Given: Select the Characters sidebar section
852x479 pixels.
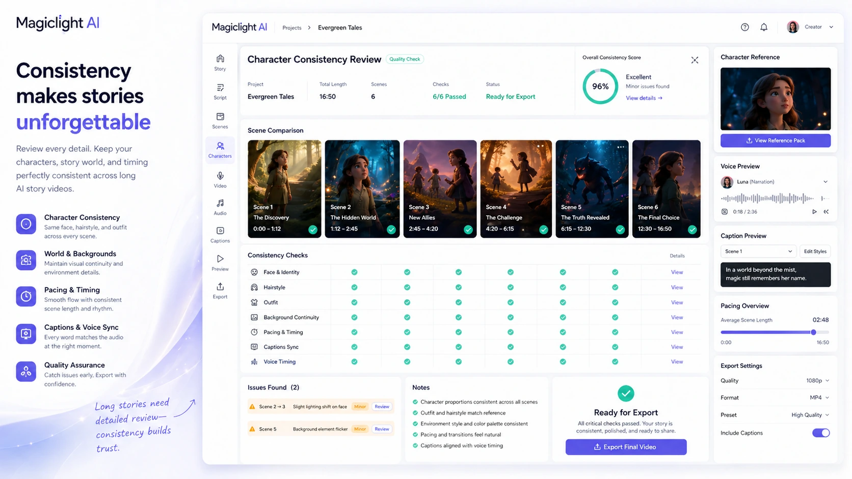Looking at the screenshot, I should [220, 150].
